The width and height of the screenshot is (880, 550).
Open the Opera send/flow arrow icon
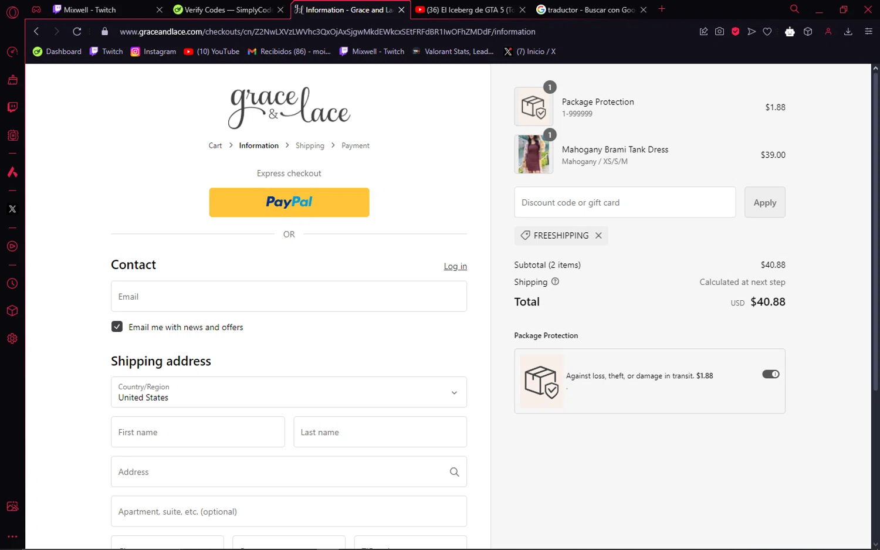point(752,32)
